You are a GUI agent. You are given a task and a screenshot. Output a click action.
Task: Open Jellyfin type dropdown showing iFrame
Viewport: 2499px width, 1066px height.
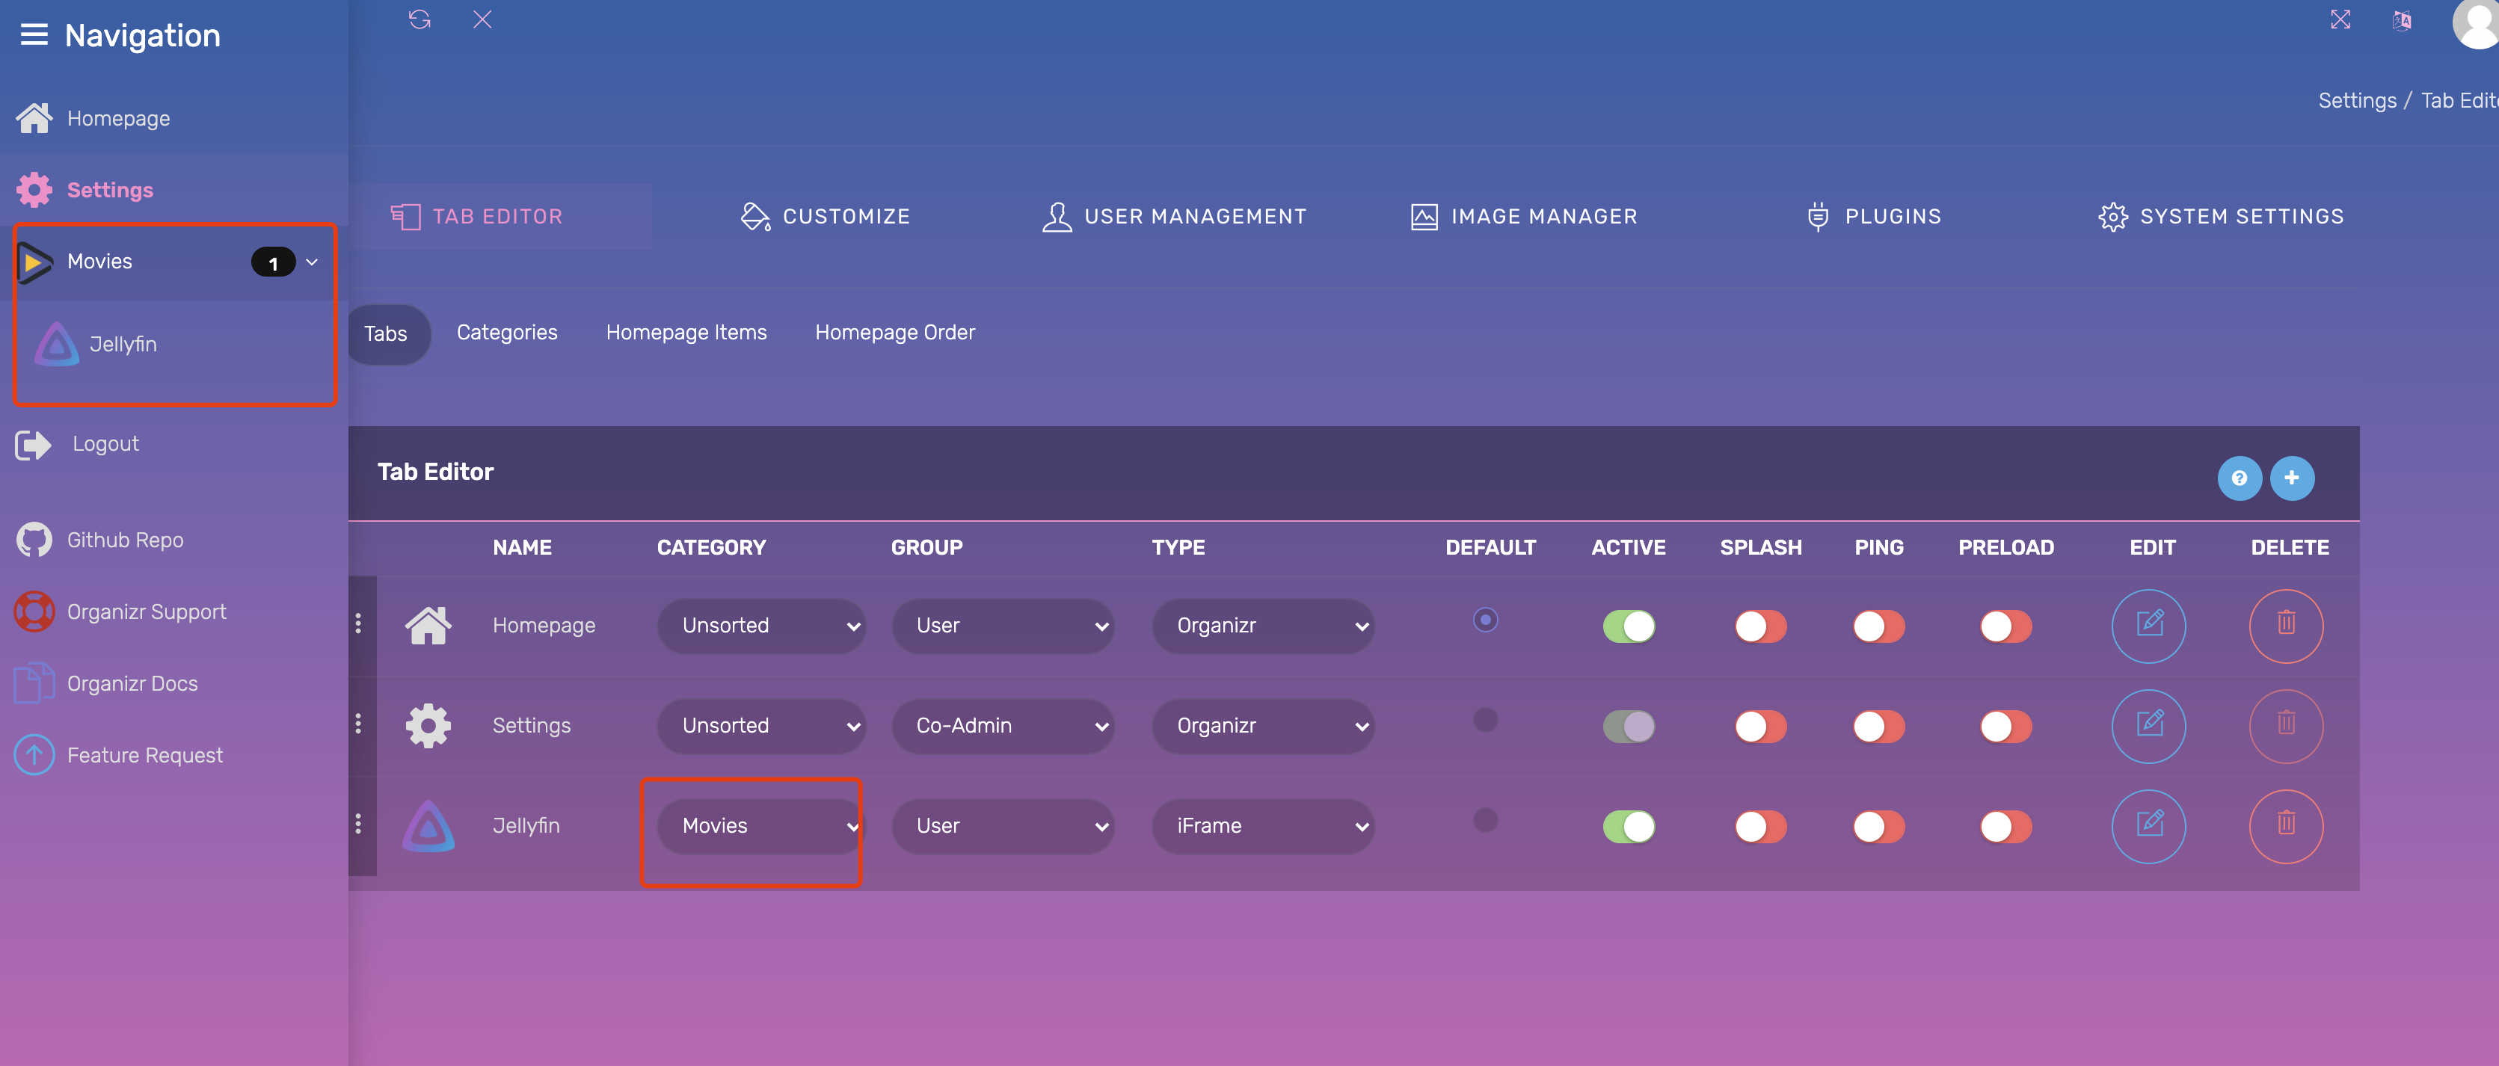1262,827
